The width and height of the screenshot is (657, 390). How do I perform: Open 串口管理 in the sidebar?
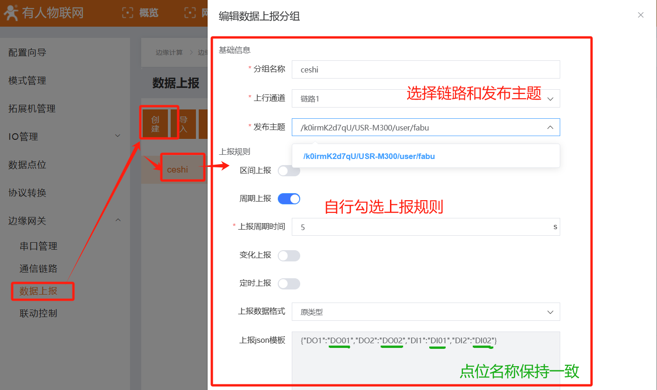[x=38, y=246]
